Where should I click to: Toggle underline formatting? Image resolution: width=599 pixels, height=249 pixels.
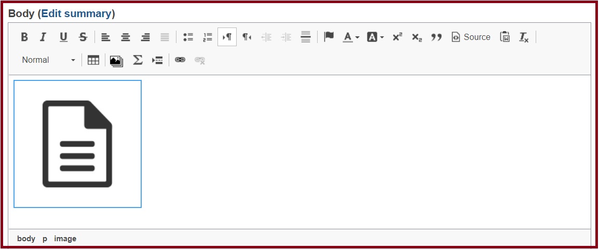click(63, 37)
